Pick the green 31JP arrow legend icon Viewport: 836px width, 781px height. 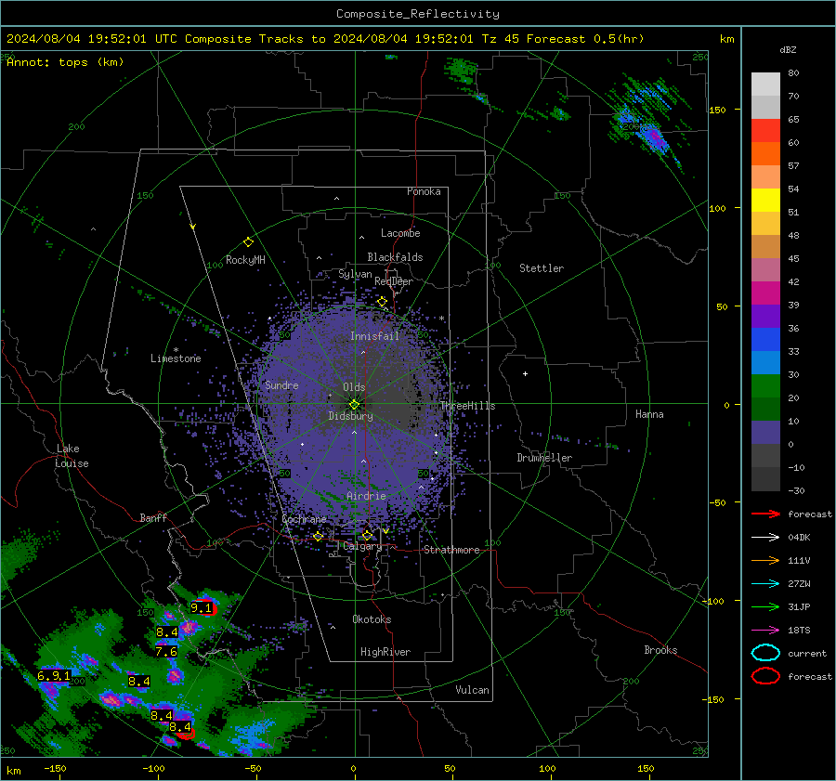pyautogui.click(x=765, y=606)
